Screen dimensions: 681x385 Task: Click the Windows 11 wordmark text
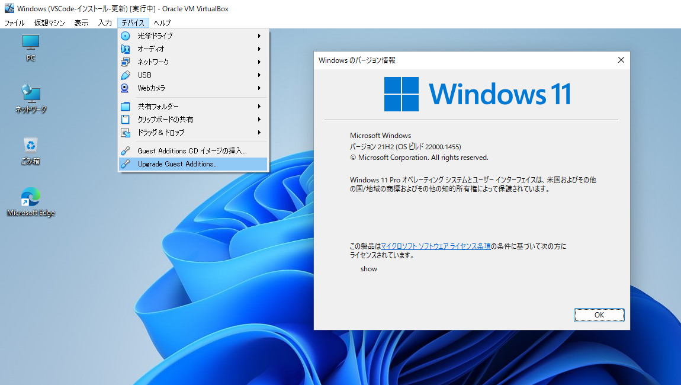click(x=500, y=94)
